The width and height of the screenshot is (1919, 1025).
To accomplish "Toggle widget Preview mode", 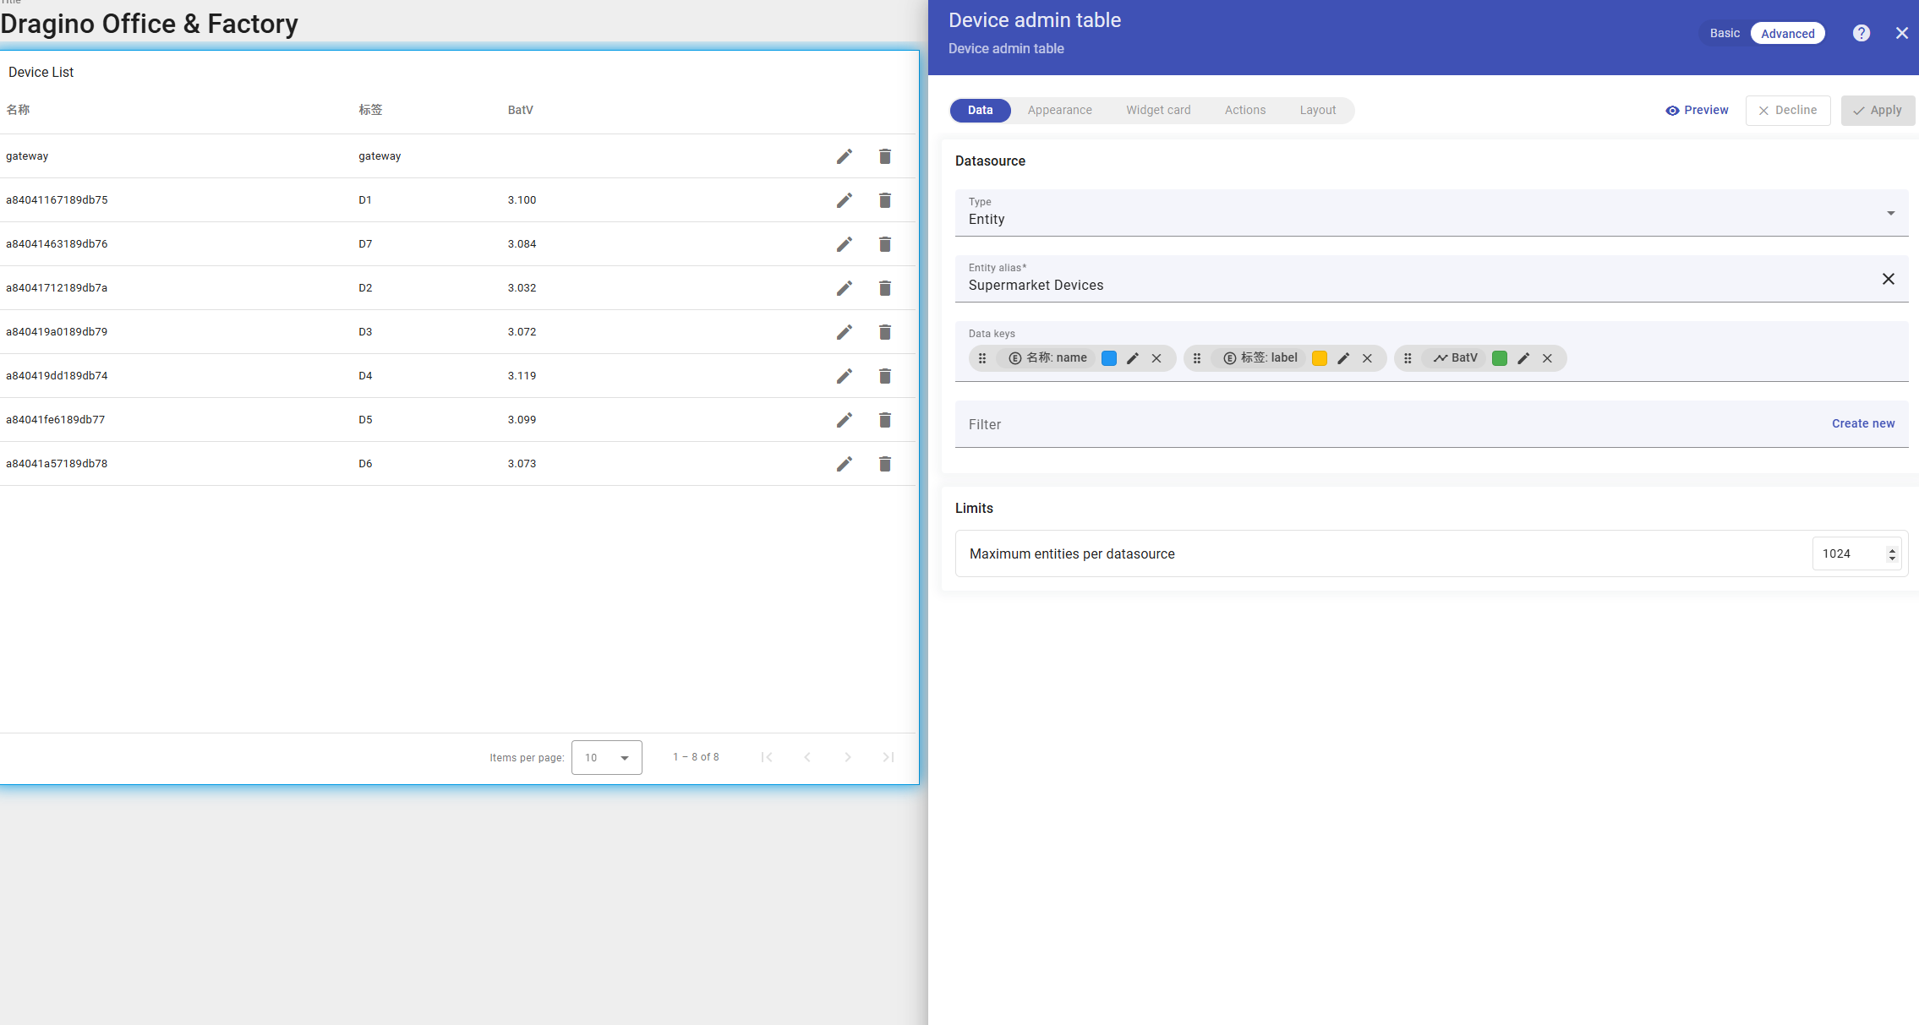I will tap(1697, 111).
